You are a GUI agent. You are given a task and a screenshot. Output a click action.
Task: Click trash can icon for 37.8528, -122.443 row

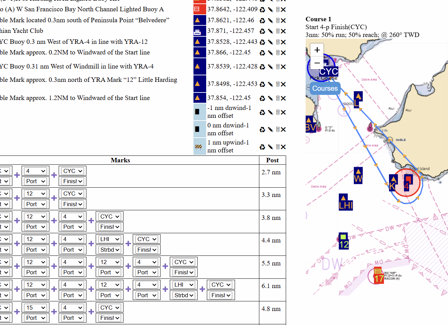[278, 42]
